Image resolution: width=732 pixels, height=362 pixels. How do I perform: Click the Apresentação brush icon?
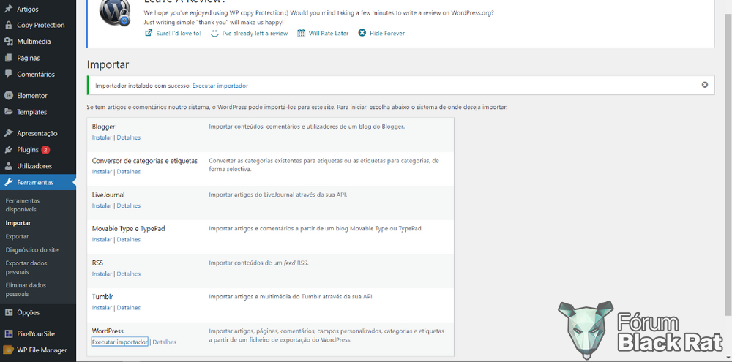(x=8, y=133)
